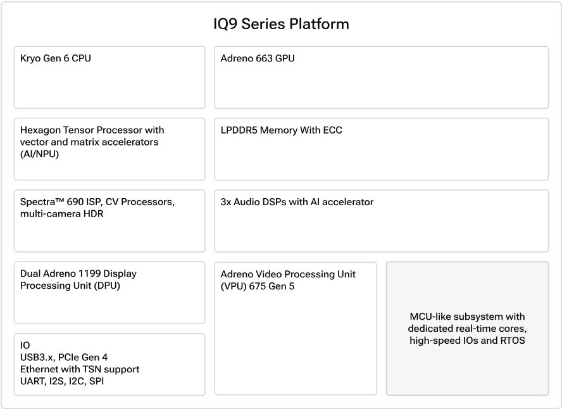Screen dimensions: 562x409
Task: Click the USB3.x, PCIe Gen 4 text
Action: coord(64,357)
